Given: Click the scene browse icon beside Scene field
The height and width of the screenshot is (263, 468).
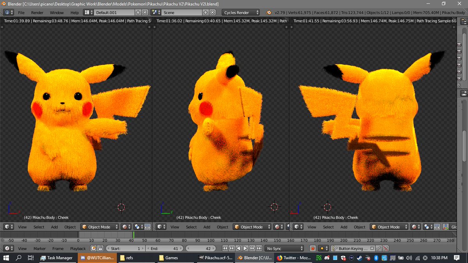Looking at the screenshot, I should [156, 12].
